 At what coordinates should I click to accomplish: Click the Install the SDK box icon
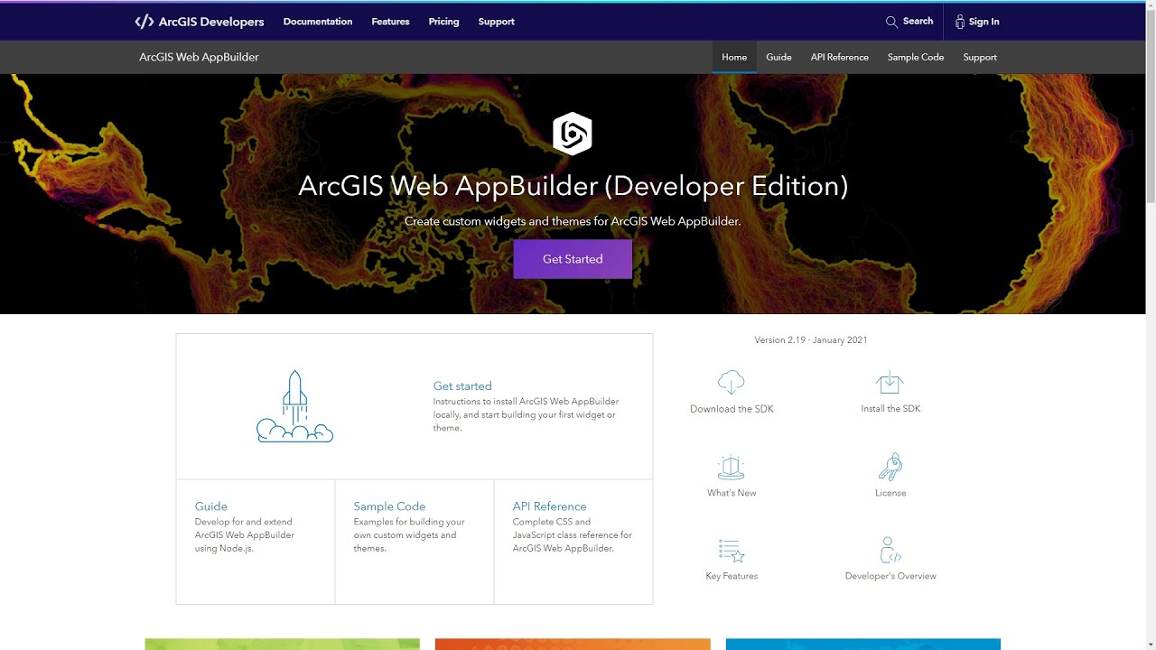point(890,383)
